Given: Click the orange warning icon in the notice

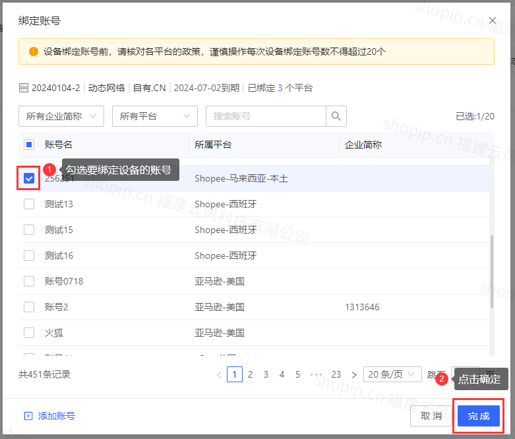Looking at the screenshot, I should (x=34, y=51).
